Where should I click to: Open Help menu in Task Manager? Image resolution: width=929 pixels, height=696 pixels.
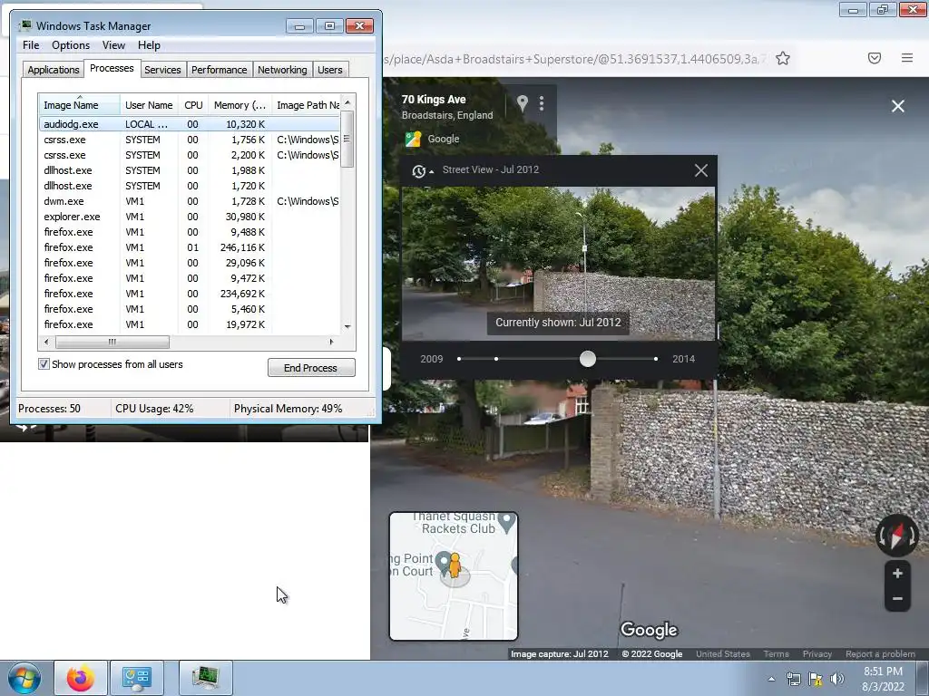pos(149,45)
